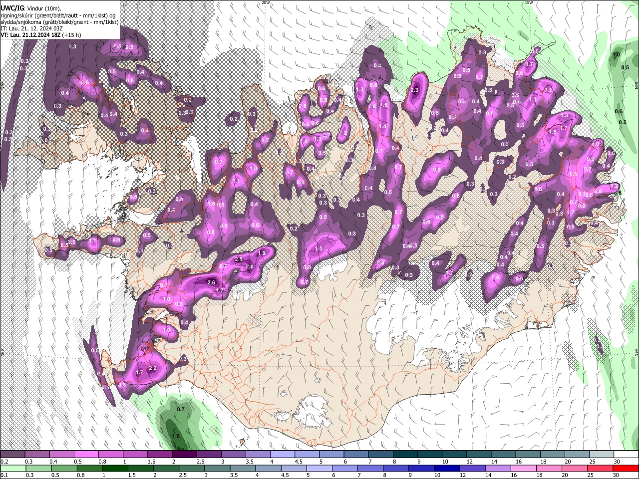Click the 'IT: Lau. 21. 12. 2024 03Z' line
Viewport: 639px width, 479px height.
tap(31, 28)
